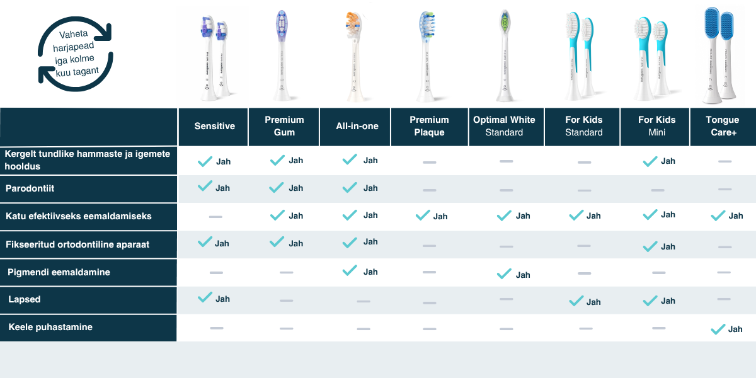756x378 pixels.
Task: Click the For Kids Standard checkmark in Lapsed row
Action: (x=576, y=301)
